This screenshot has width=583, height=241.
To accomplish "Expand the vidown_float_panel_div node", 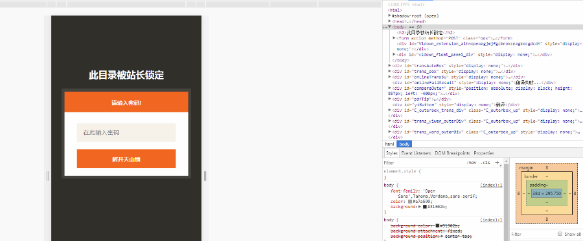I will [x=394, y=54].
